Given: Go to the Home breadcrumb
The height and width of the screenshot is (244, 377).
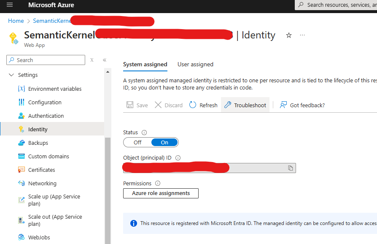Looking at the screenshot, I should [16, 21].
